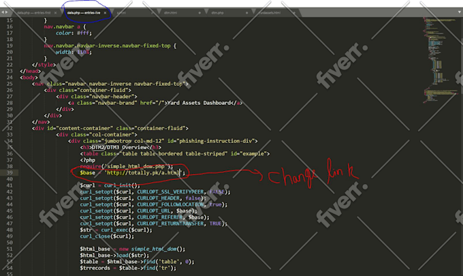This screenshot has width=463, height=276.
Task: Click the opening <body> tag
Action: (29, 78)
